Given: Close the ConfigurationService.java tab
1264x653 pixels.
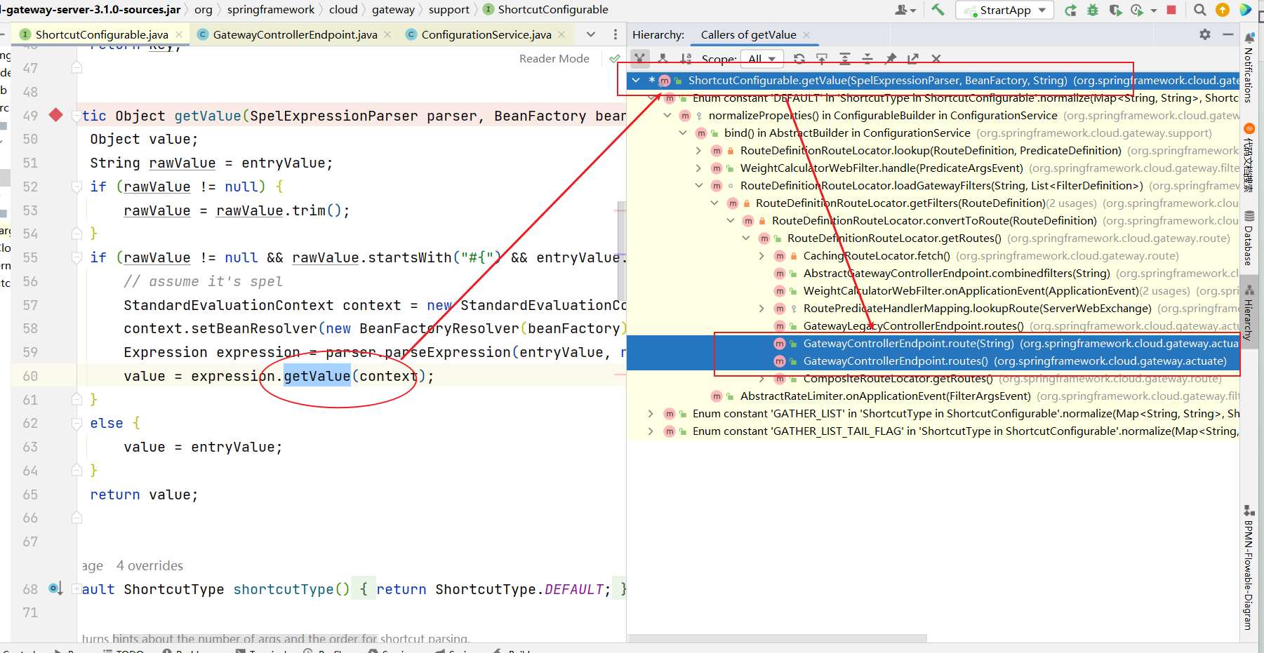Looking at the screenshot, I should tap(561, 34).
